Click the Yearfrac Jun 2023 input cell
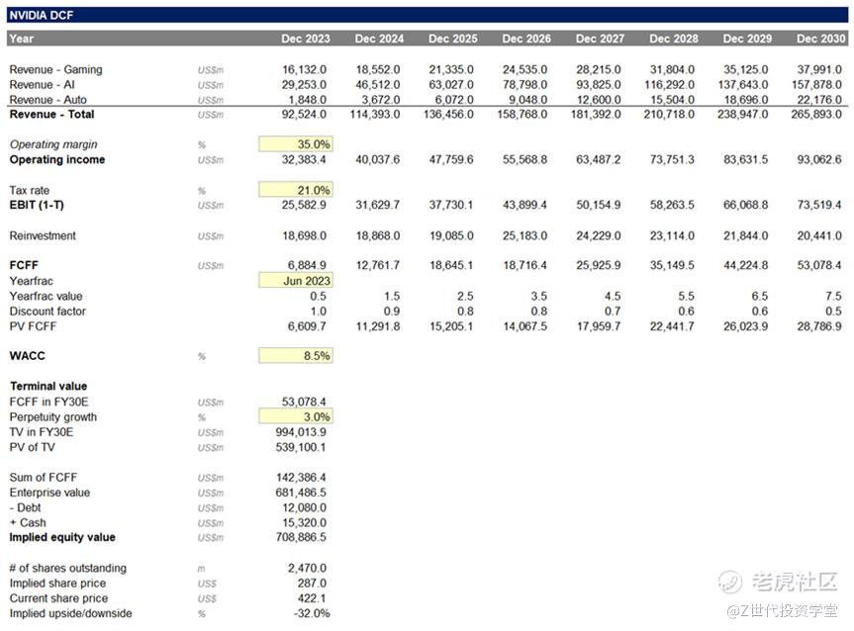Screen dimensions: 854x631 [x=295, y=281]
